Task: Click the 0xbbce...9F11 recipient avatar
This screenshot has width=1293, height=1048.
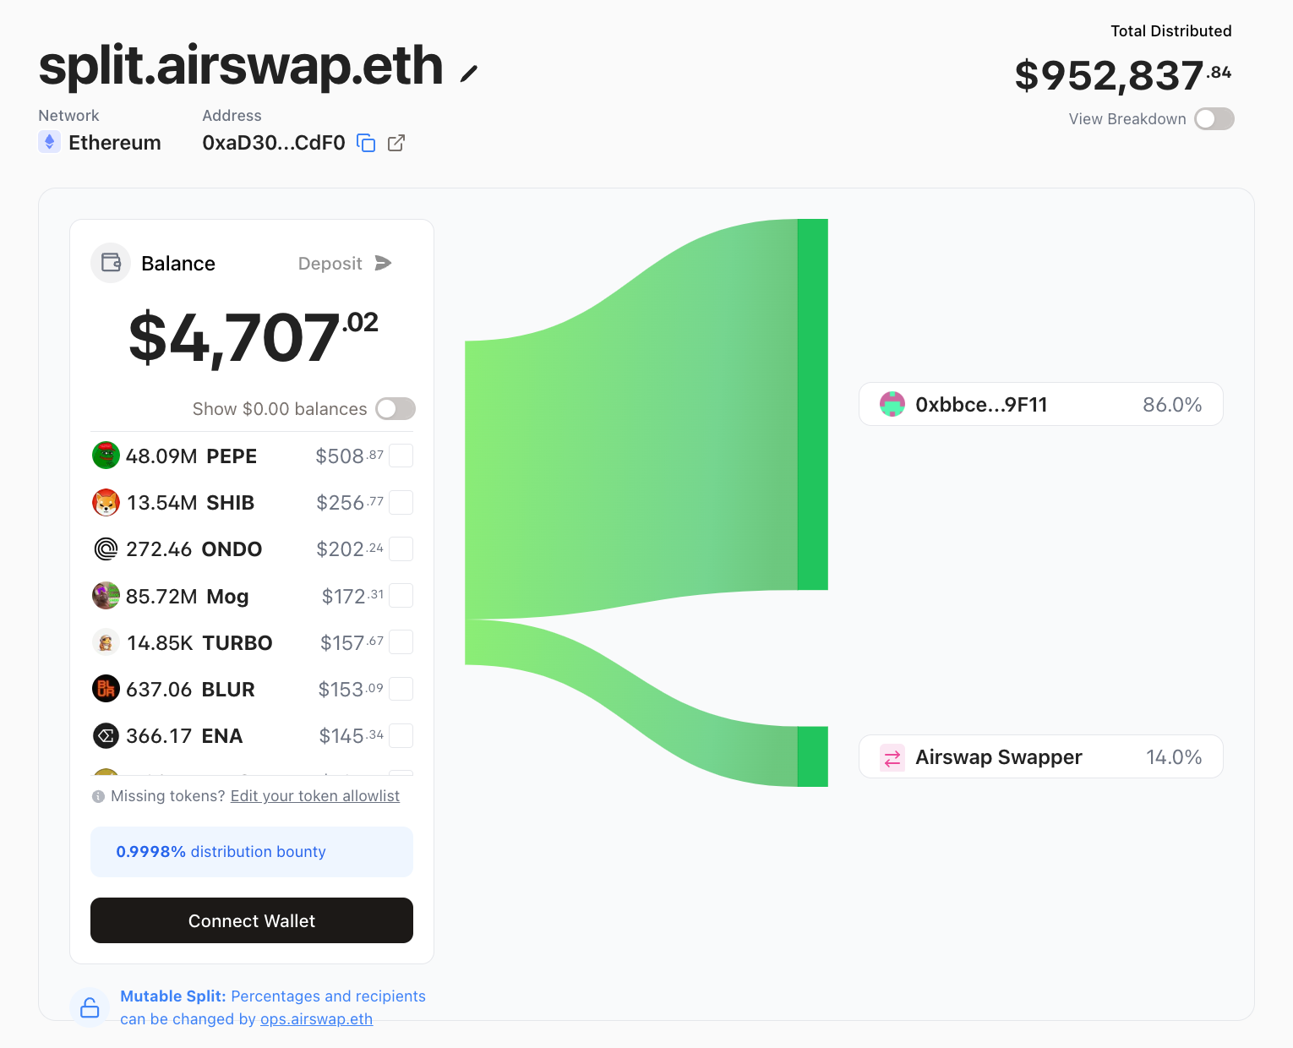Action: [892, 404]
